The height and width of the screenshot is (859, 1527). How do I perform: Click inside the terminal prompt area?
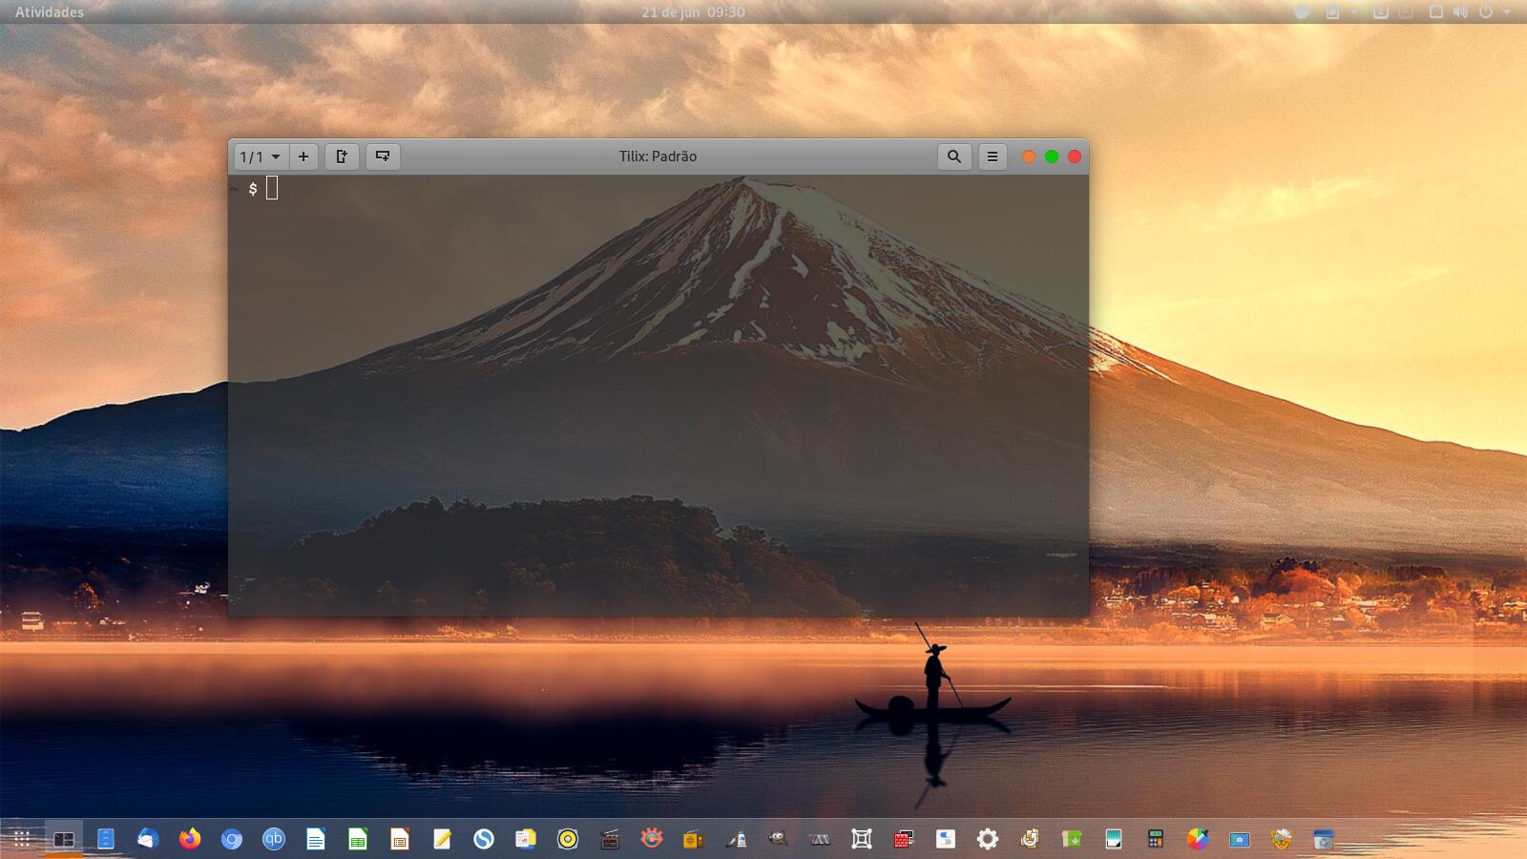pos(272,189)
